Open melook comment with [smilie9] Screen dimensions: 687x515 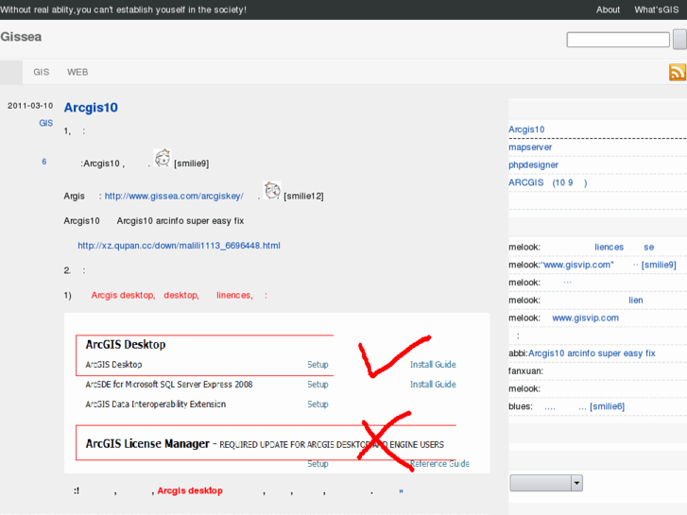click(609, 265)
